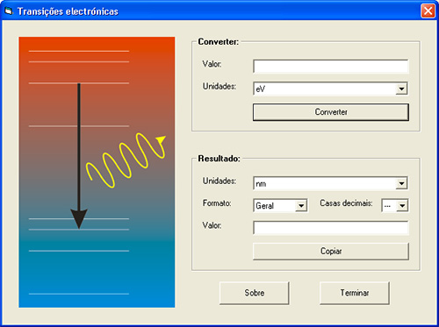Focus the Valor input field in the Converter group

pyautogui.click(x=331, y=67)
